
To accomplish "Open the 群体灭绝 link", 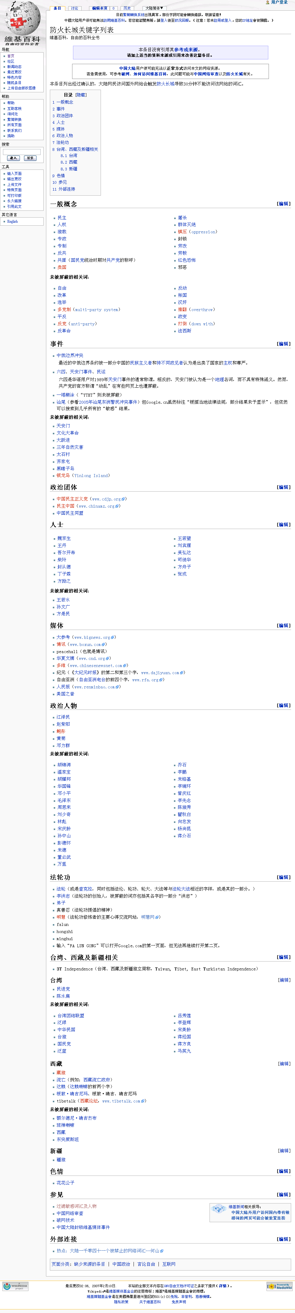I will [186, 225].
